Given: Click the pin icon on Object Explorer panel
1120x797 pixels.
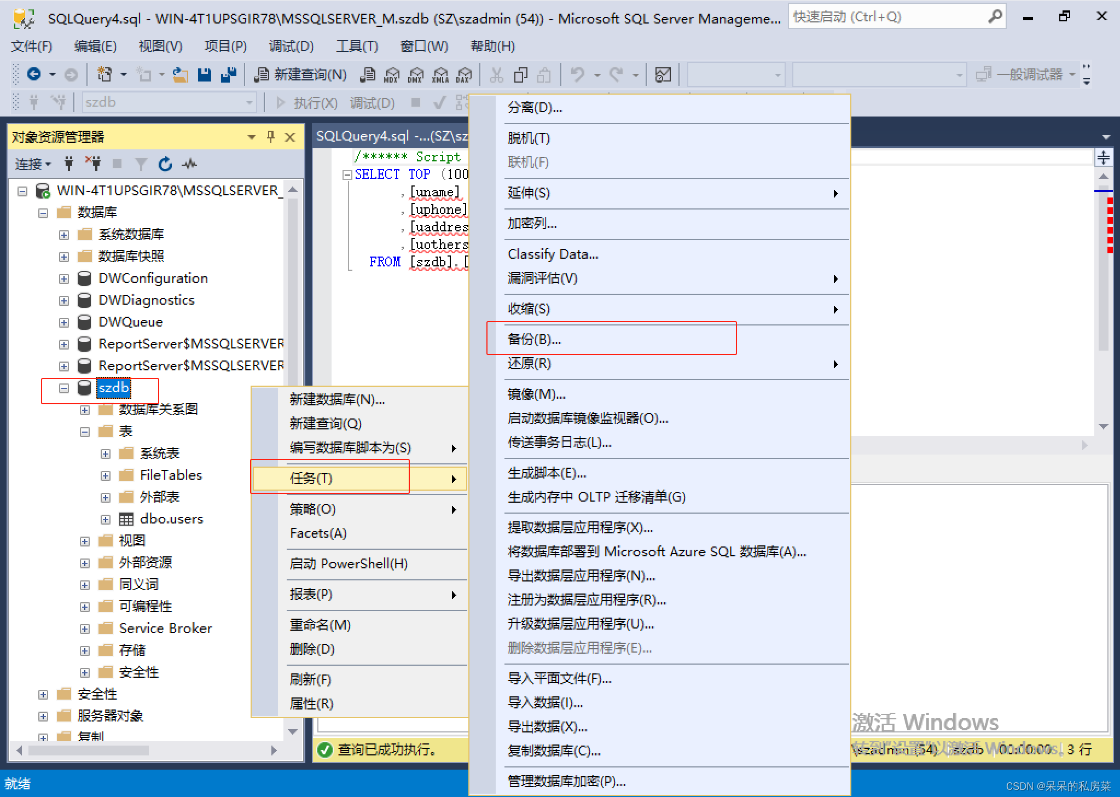Looking at the screenshot, I should tap(270, 137).
